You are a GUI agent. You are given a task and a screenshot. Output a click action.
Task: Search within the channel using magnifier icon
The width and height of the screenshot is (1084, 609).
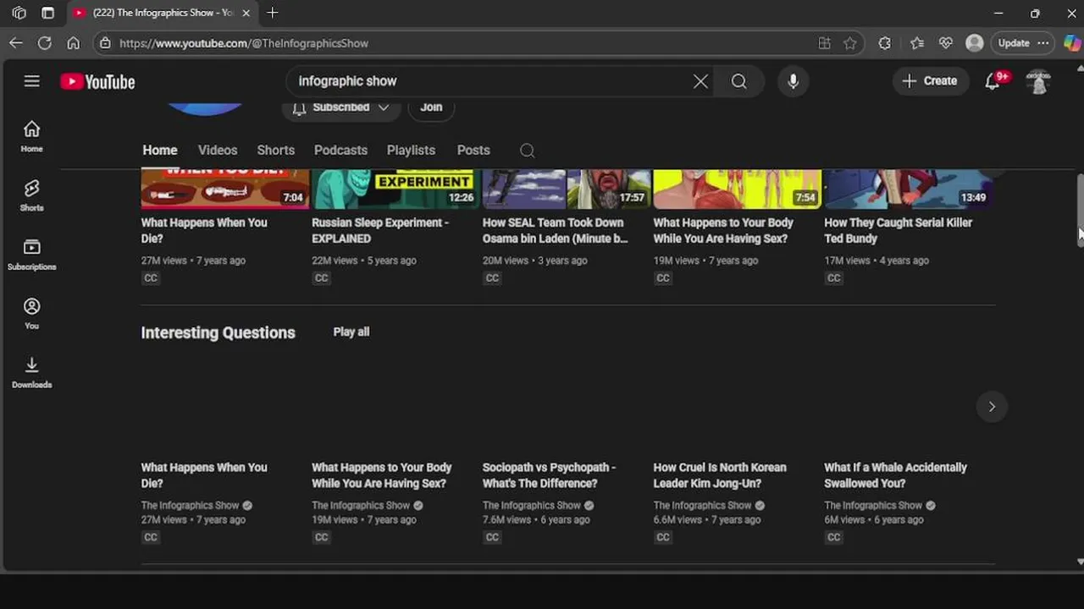coord(527,151)
